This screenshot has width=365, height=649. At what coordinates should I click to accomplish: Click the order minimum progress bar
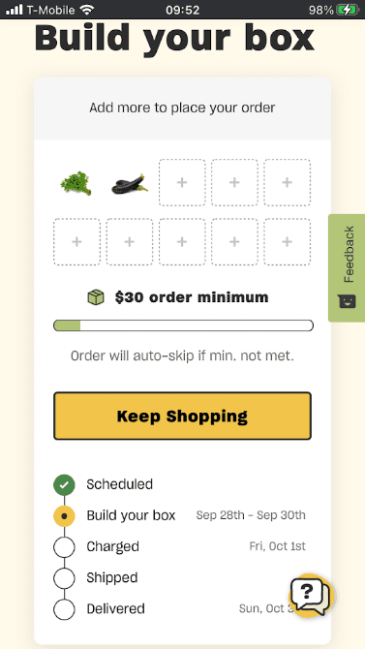coord(183,325)
